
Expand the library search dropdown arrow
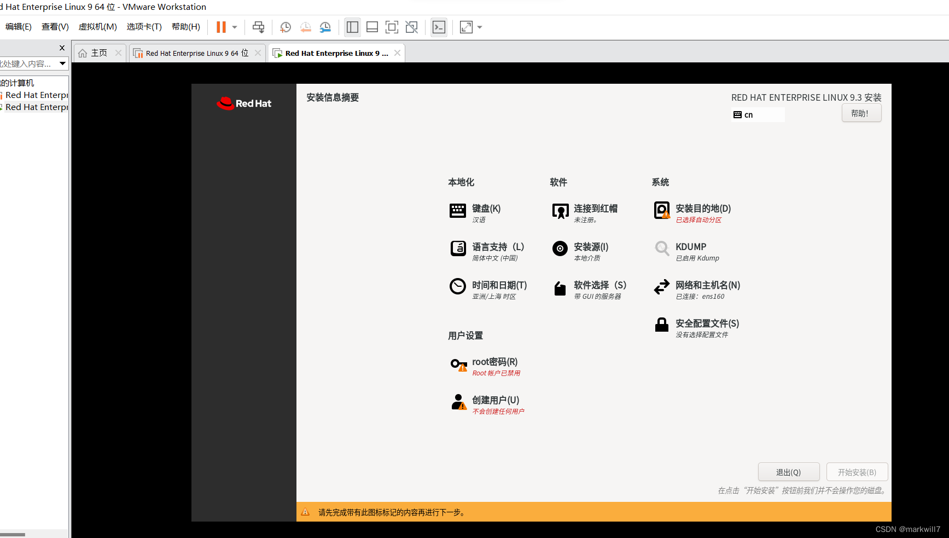(63, 64)
